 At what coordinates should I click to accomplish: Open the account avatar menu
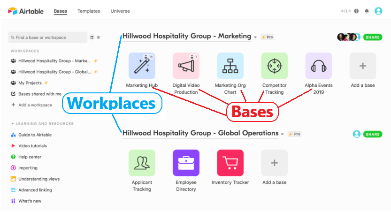coord(378,11)
